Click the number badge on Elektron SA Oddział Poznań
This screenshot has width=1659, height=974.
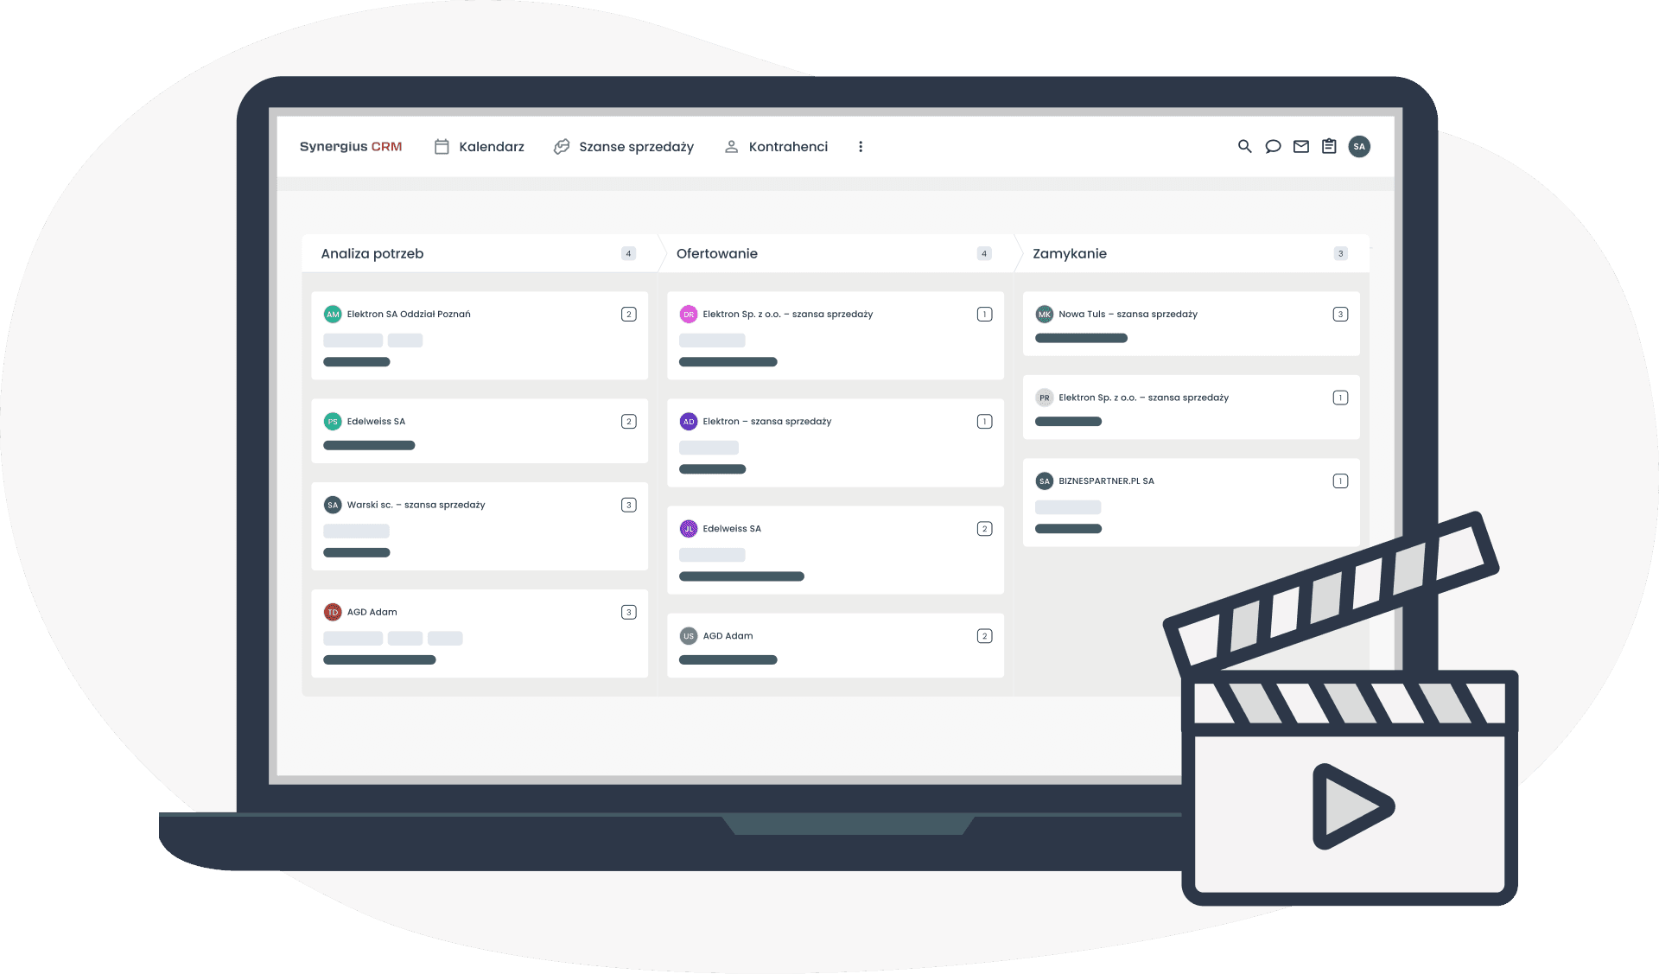tap(629, 315)
